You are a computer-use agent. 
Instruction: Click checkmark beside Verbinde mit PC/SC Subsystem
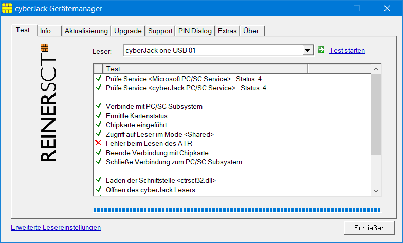(x=99, y=106)
